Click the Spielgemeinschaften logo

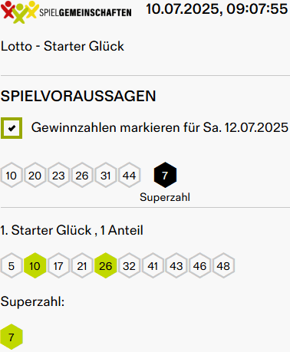tap(66, 12)
